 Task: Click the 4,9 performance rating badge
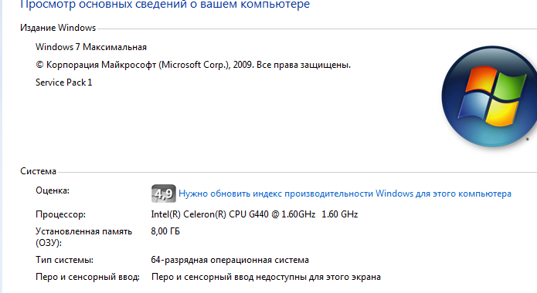164,194
